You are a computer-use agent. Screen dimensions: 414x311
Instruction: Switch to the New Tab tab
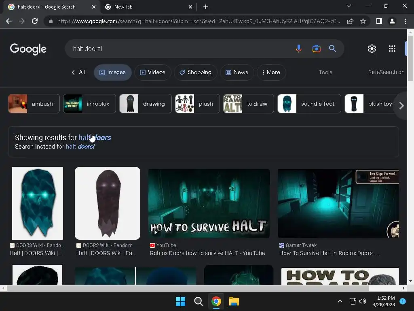[149, 7]
